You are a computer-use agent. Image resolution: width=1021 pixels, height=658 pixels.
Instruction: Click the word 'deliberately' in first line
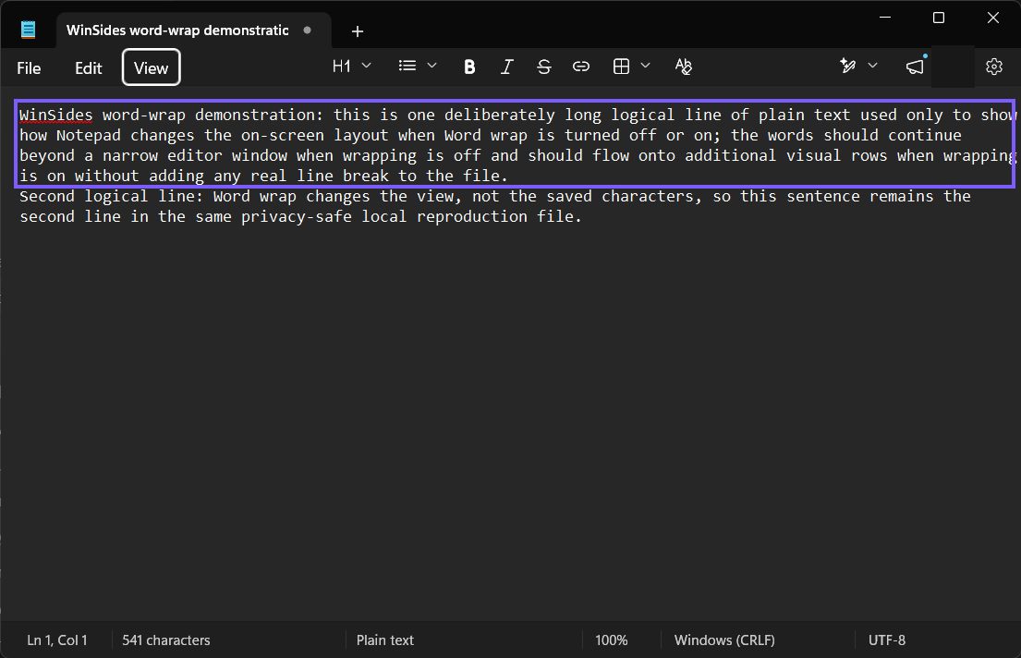tap(500, 116)
